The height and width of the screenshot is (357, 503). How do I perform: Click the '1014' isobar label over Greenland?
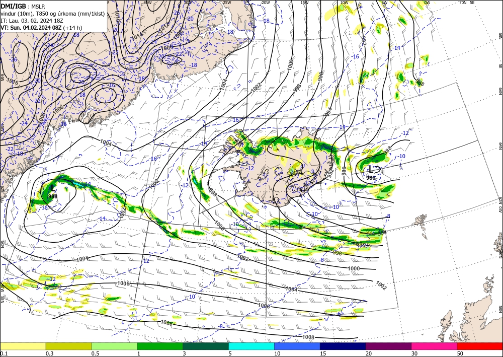137,37
